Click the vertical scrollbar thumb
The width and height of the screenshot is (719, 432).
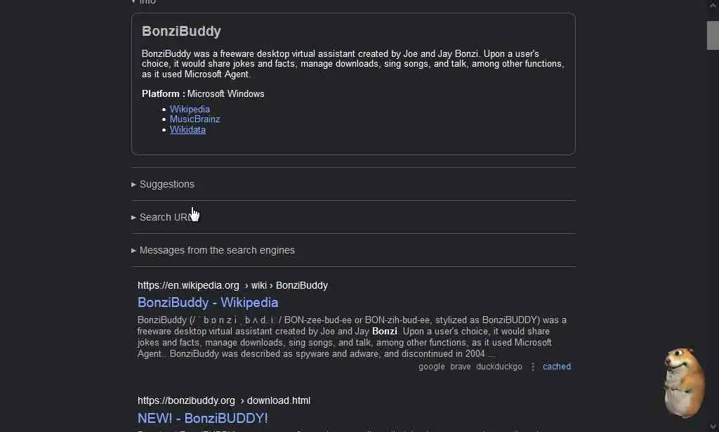(713, 35)
